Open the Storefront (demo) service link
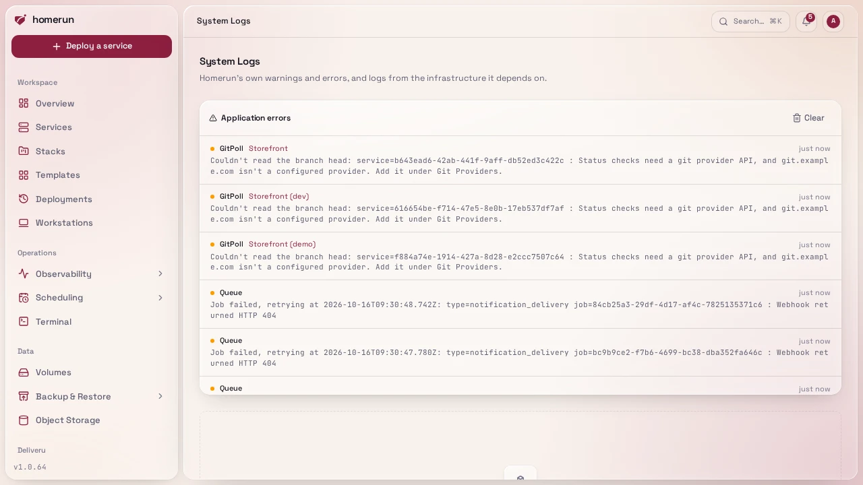This screenshot has width=863, height=485. [x=282, y=245]
